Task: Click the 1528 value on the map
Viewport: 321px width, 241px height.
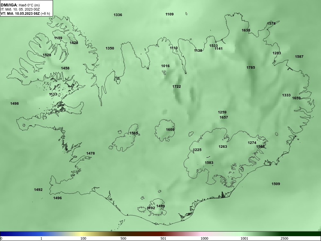Action: (x=47, y=55)
